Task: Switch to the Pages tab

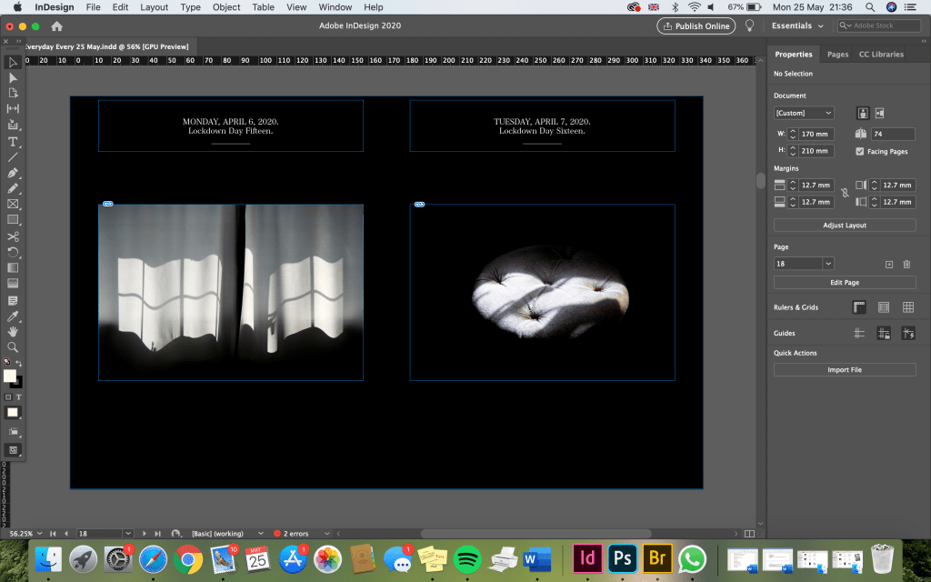Action: 837,55
